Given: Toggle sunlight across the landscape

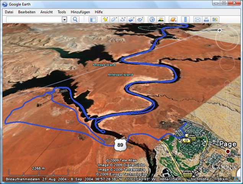Looking at the screenshot, I should [161, 19].
